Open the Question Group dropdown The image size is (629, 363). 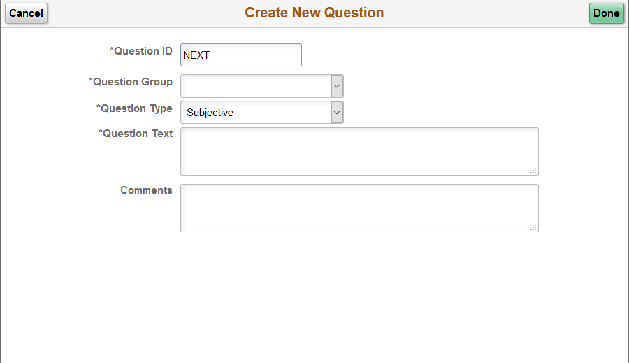[x=262, y=86]
